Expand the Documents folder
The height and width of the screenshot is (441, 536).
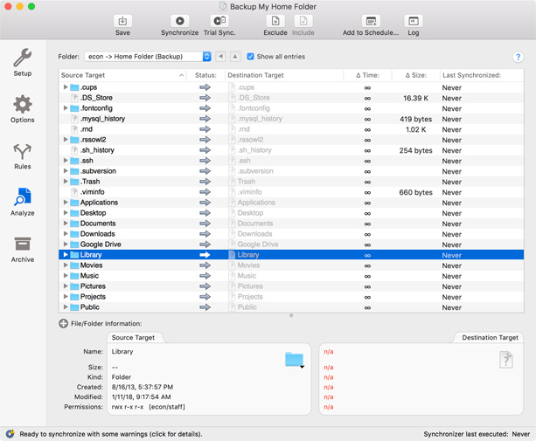pos(66,223)
